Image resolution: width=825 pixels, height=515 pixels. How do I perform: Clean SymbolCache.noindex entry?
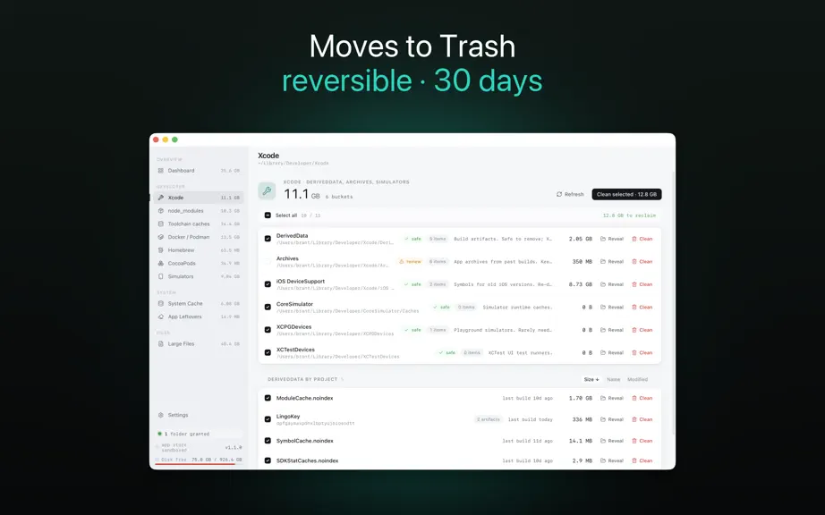coord(642,441)
